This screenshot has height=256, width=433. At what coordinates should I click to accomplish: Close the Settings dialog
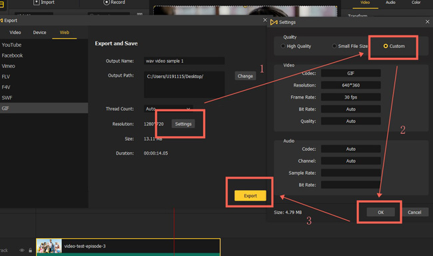tap(427, 21)
